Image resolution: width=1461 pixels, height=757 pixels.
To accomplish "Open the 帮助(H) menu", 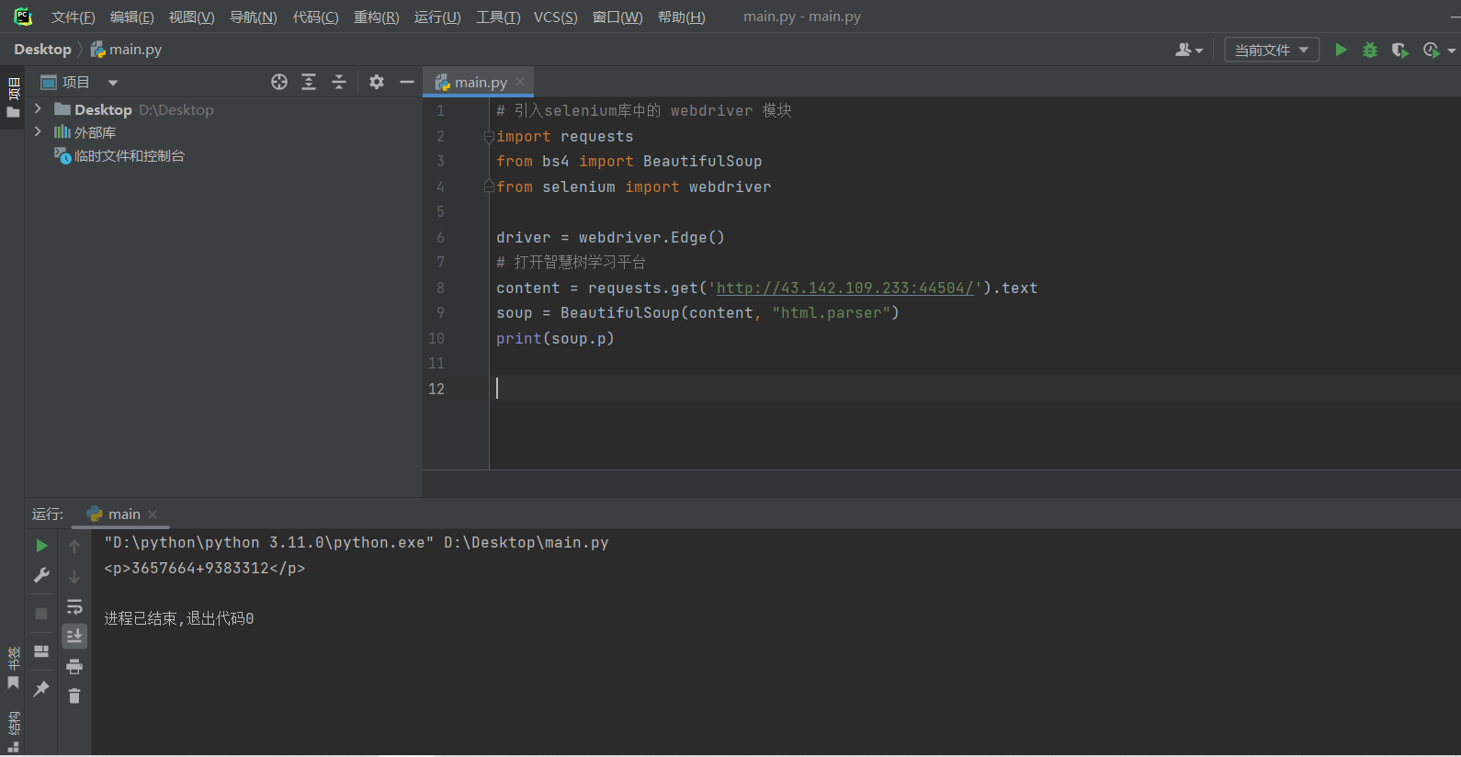I will tap(681, 17).
